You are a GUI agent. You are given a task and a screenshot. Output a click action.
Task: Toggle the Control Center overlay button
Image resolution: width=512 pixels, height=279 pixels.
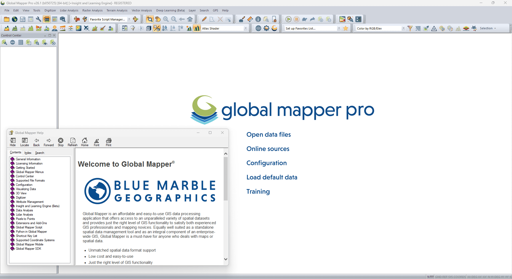pyautogui.click(x=47, y=19)
